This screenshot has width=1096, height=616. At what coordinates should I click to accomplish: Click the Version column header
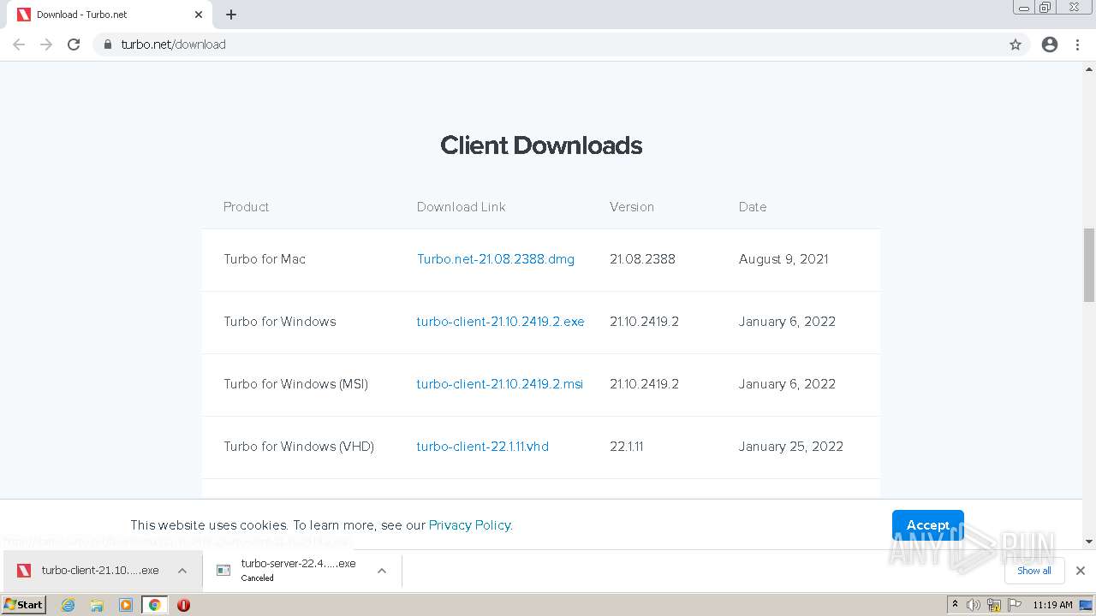[632, 207]
